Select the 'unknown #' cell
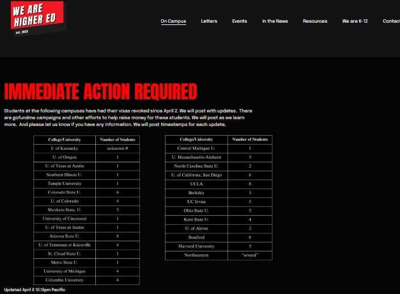The image size is (400, 294). coord(117,149)
